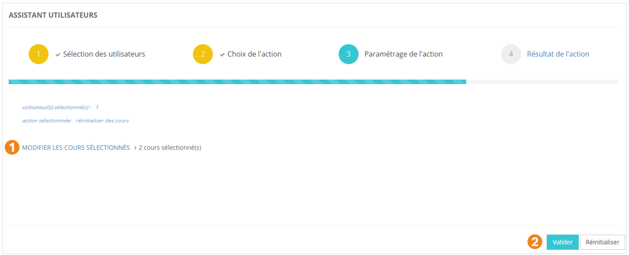Click checkmark beside Sélection des utilisateurs

(x=58, y=54)
